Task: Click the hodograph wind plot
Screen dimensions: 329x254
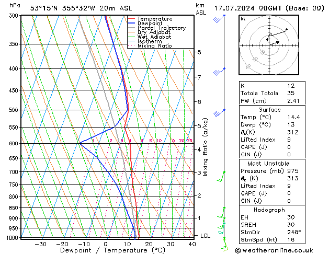Action: pos(269,45)
